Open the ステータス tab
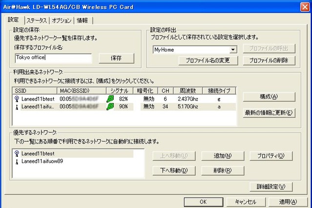312x208 pixels. coord(37,21)
